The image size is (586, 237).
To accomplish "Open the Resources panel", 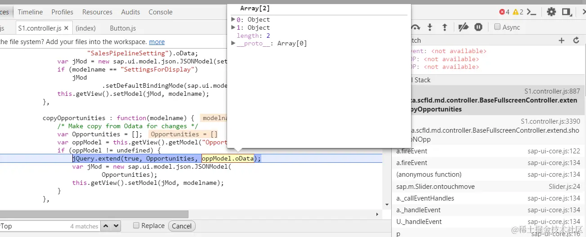I will tap(97, 12).
